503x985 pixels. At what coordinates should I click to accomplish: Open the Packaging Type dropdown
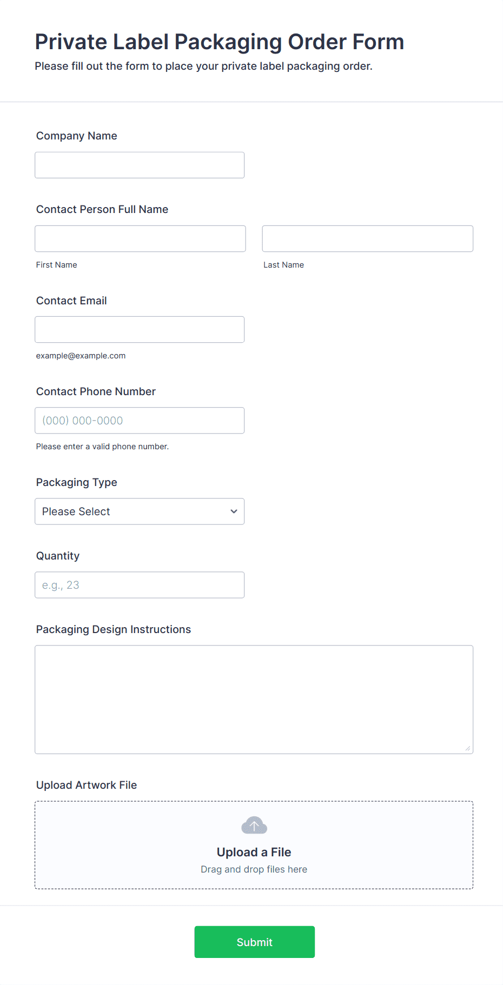point(139,511)
